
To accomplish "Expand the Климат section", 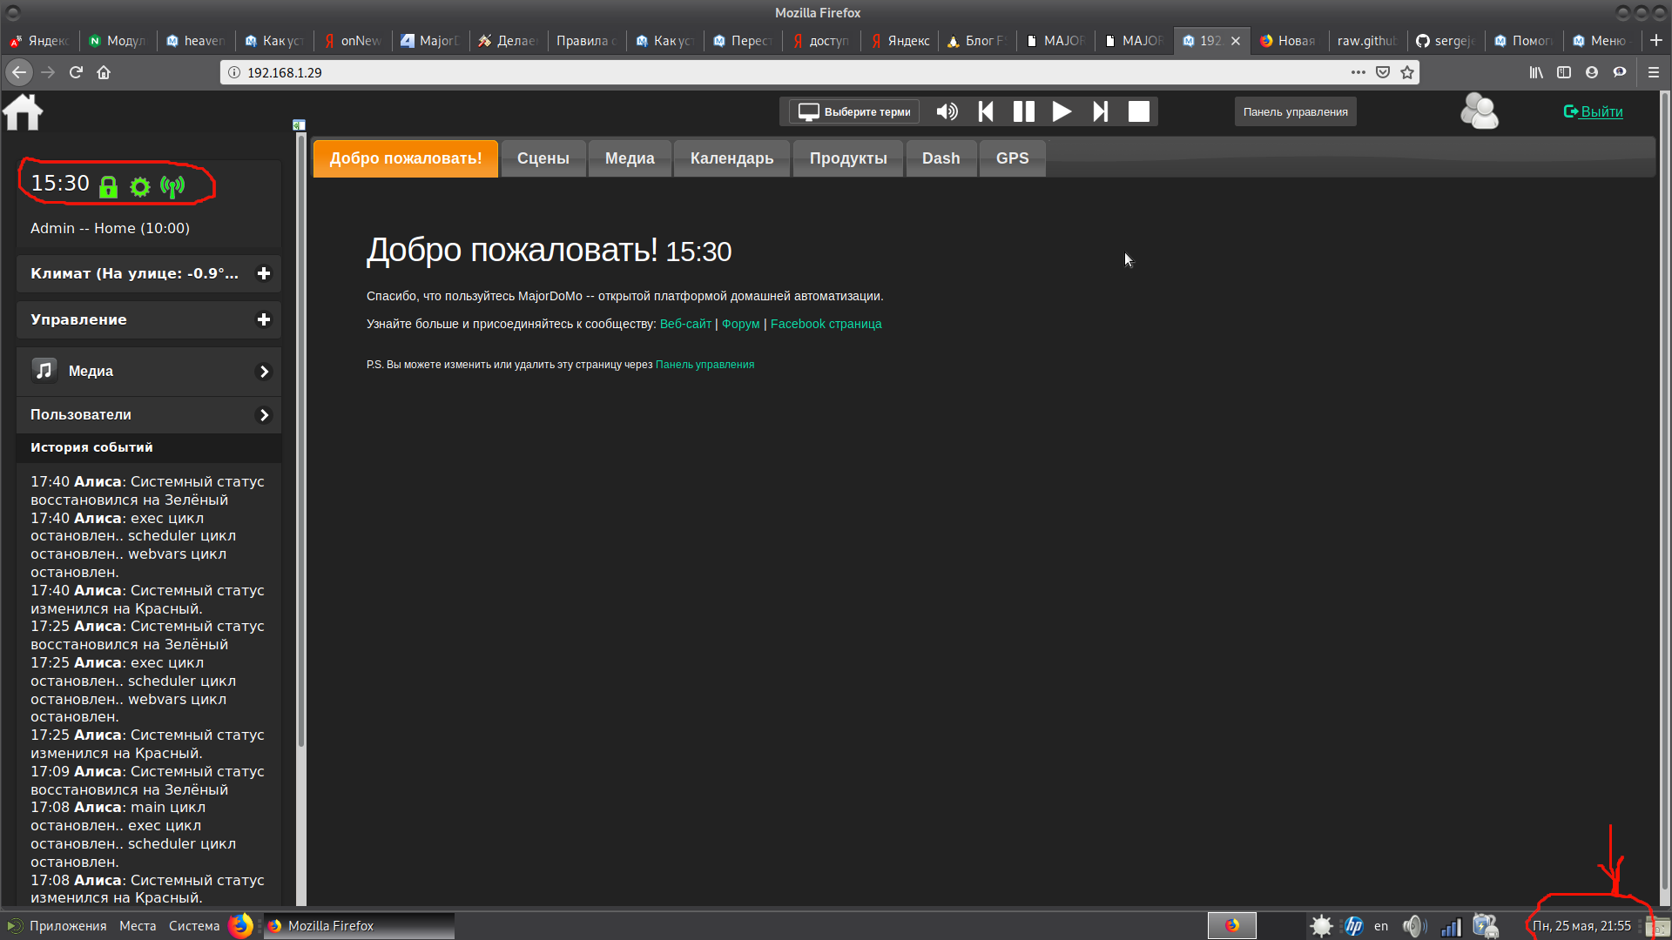I will (x=264, y=273).
